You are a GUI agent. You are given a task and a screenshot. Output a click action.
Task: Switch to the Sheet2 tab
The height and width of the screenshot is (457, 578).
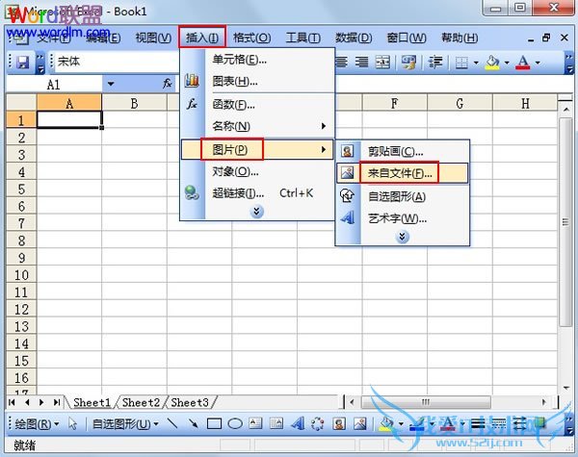pyautogui.click(x=141, y=402)
